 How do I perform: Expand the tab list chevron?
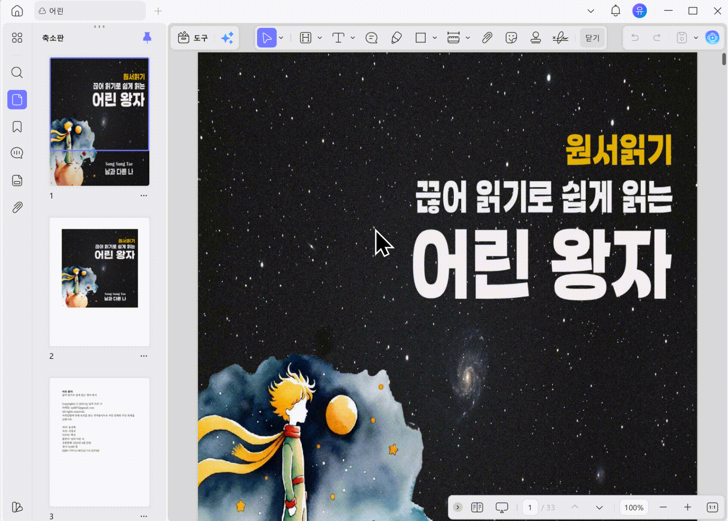(591, 11)
